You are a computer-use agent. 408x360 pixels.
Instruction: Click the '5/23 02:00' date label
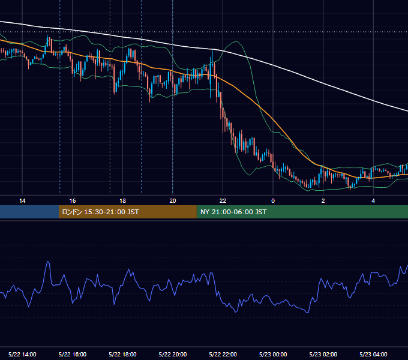[x=323, y=354]
